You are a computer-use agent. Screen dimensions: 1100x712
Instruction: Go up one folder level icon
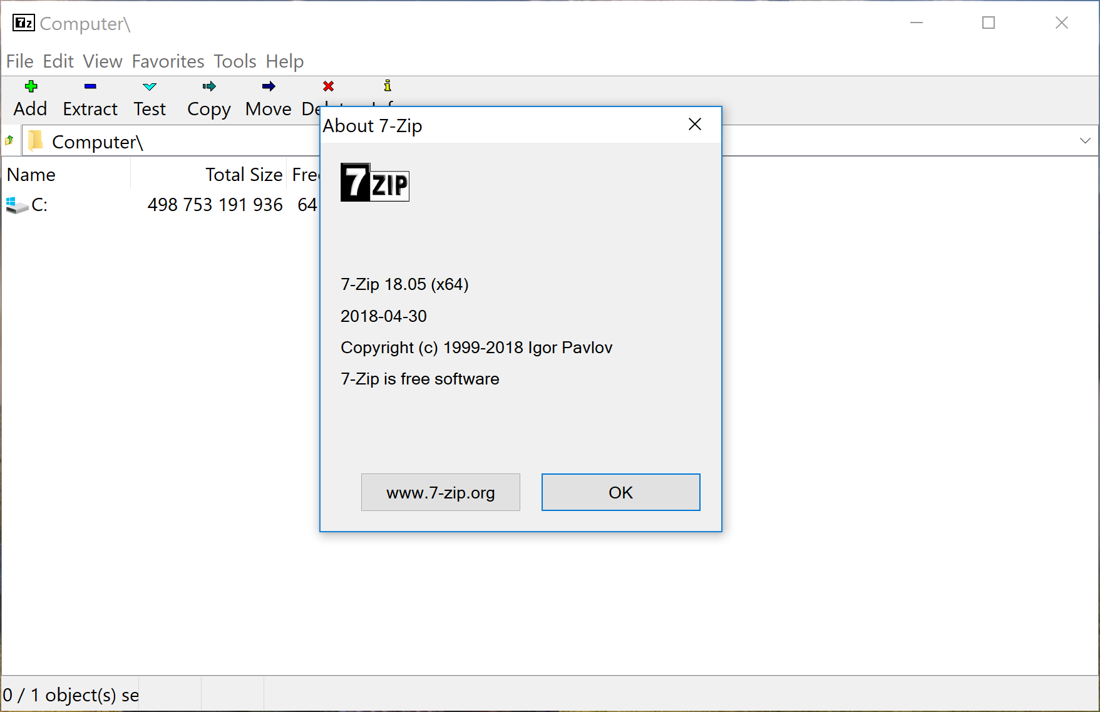tap(9, 140)
